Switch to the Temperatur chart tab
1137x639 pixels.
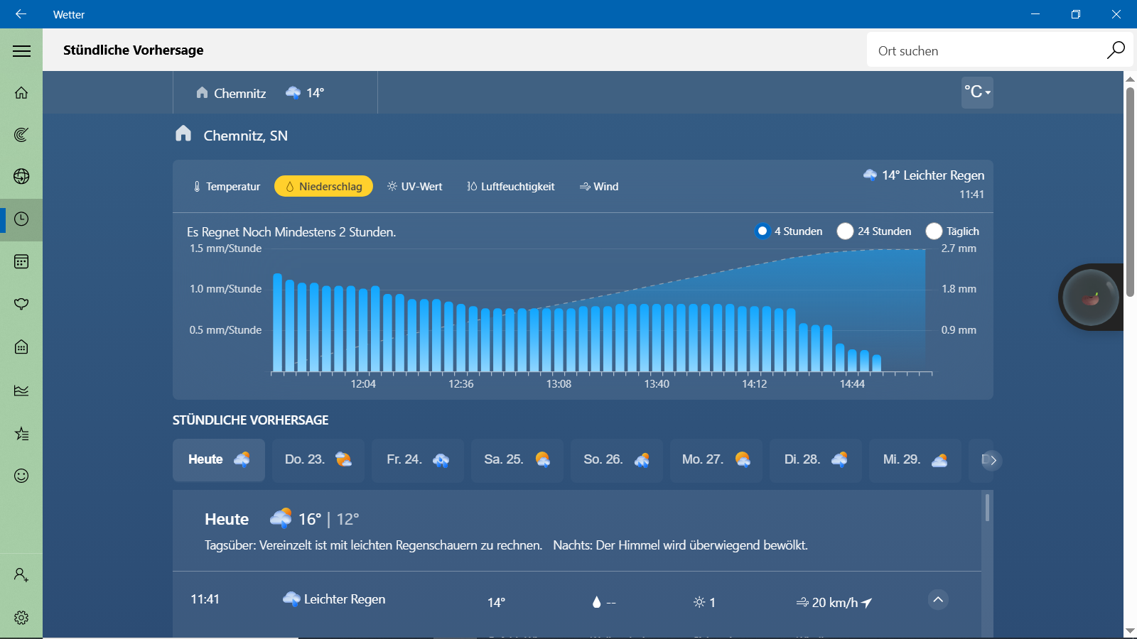[227, 187]
